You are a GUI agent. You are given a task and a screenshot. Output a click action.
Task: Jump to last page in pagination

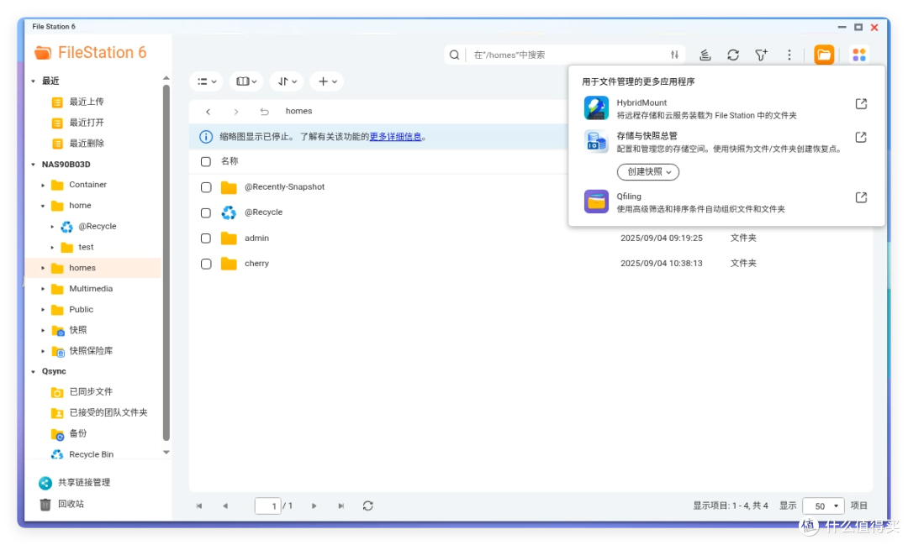click(x=341, y=506)
